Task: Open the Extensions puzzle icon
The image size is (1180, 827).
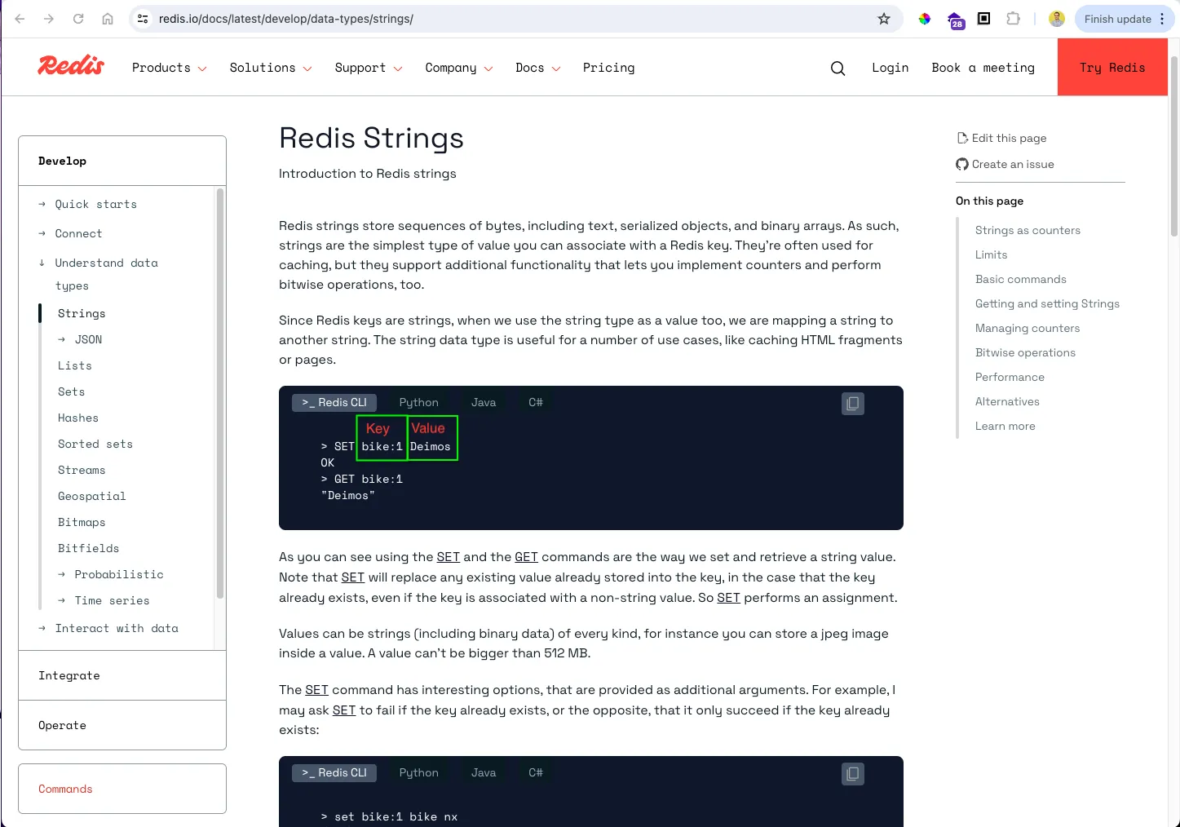Action: (x=1014, y=19)
